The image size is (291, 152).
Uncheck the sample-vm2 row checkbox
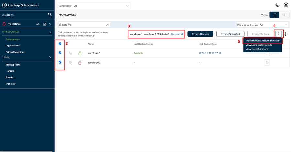[60, 62]
